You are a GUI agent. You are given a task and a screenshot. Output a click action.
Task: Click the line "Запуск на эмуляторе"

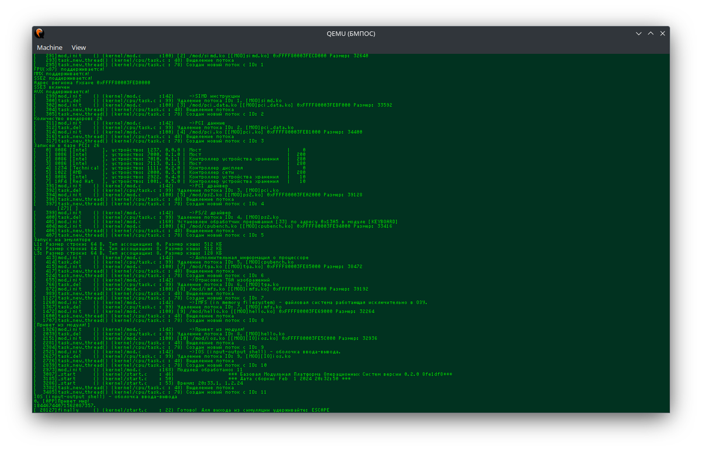pos(63,239)
